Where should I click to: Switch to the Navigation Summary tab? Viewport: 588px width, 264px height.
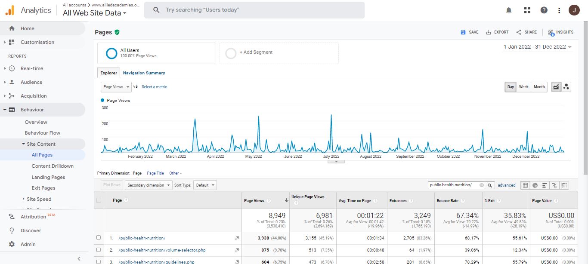[144, 73]
